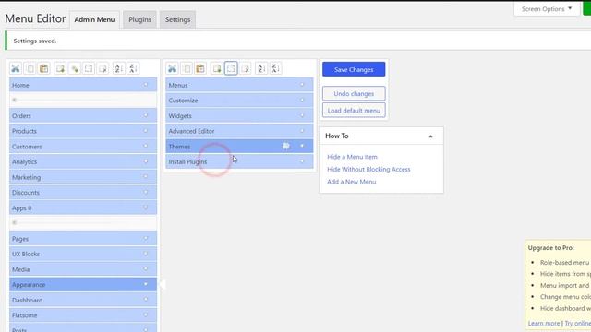
Task: Open the Hide a Menu Item link
Action: click(x=352, y=157)
